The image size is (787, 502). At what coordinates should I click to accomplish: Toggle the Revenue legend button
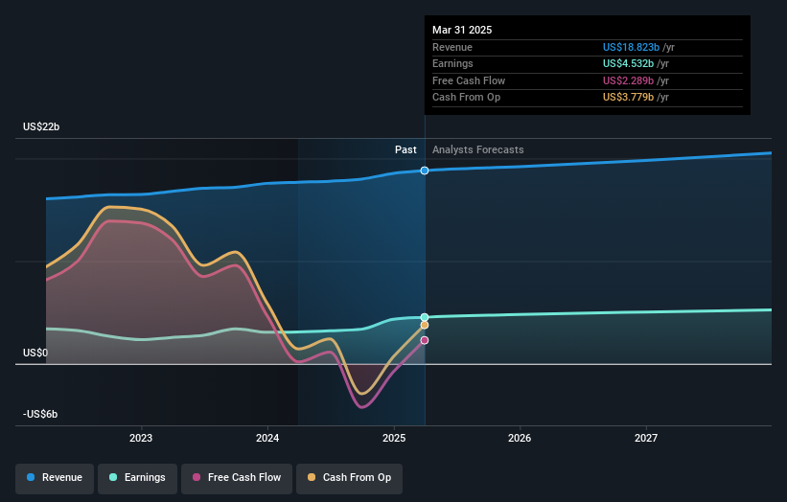point(55,478)
